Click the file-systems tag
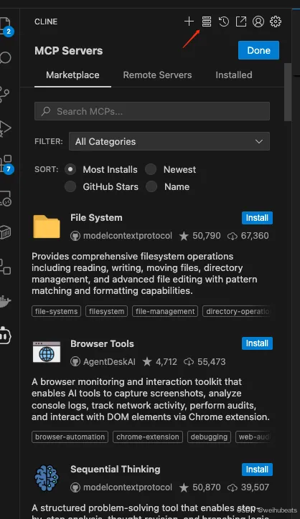 point(57,311)
